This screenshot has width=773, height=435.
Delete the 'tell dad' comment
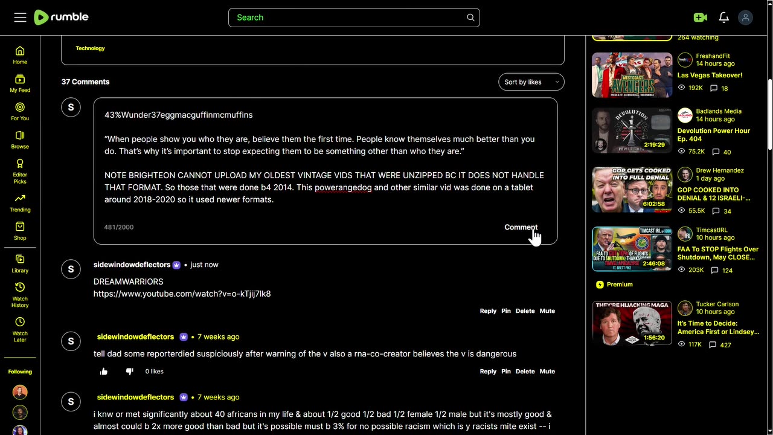[x=525, y=372]
